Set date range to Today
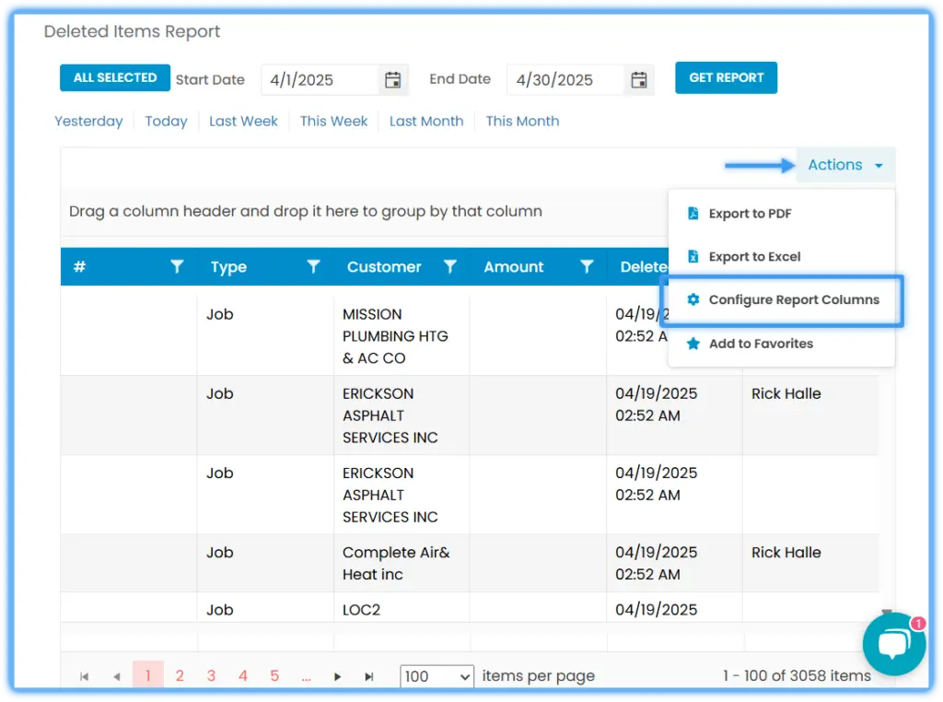943x702 pixels. point(166,121)
